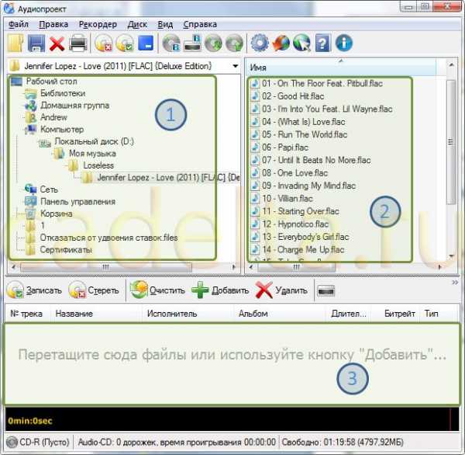Select Компьютер in the tree
Image resolution: width=465 pixels, height=455 pixels.
click(x=62, y=130)
